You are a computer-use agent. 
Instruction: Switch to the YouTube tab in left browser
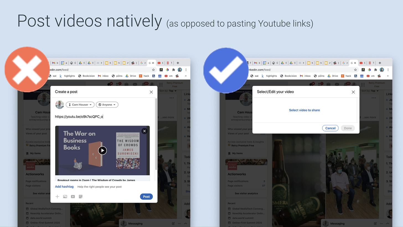click(x=161, y=63)
